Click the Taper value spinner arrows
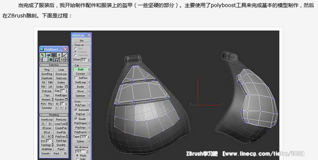This screenshot has height=160, width=318. (x=89, y=137)
